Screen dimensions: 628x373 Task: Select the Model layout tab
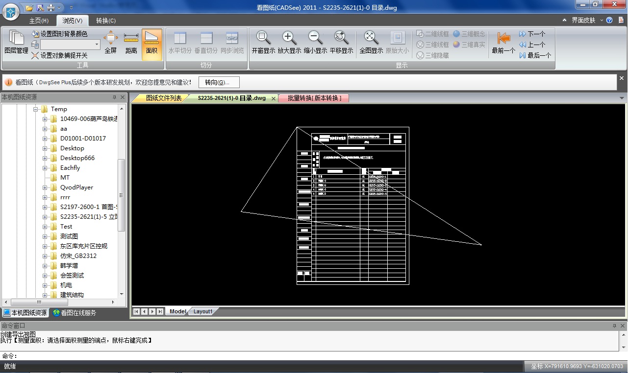coord(177,311)
